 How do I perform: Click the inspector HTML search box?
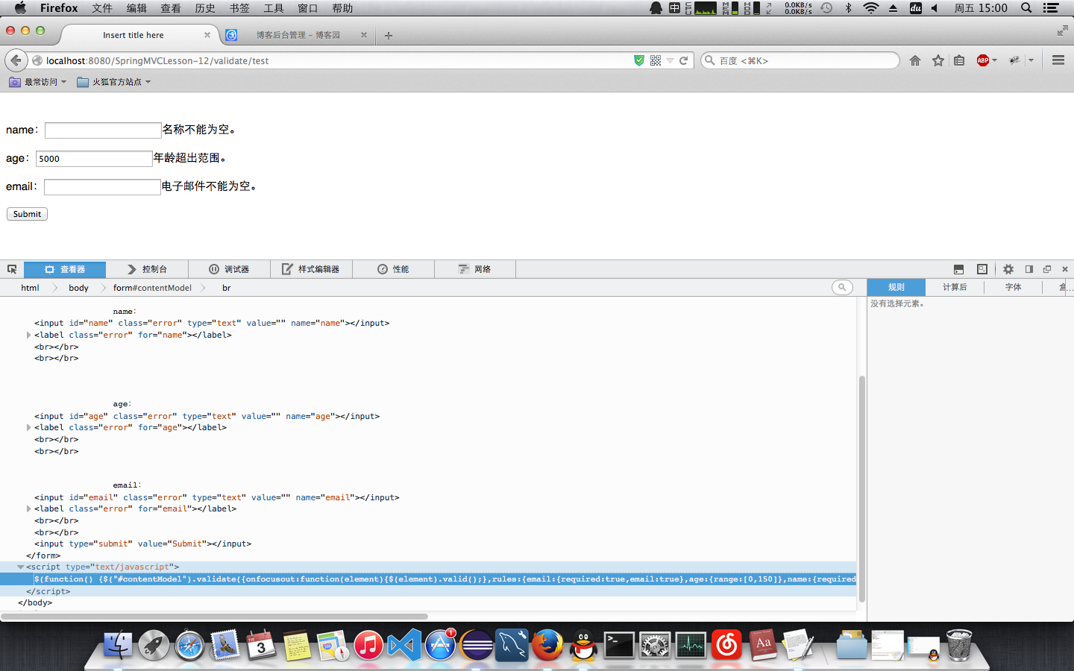(842, 287)
